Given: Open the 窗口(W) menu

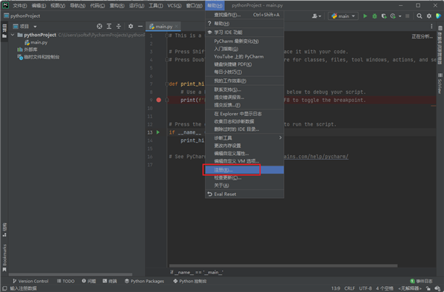Looking at the screenshot, I should click(x=194, y=6).
